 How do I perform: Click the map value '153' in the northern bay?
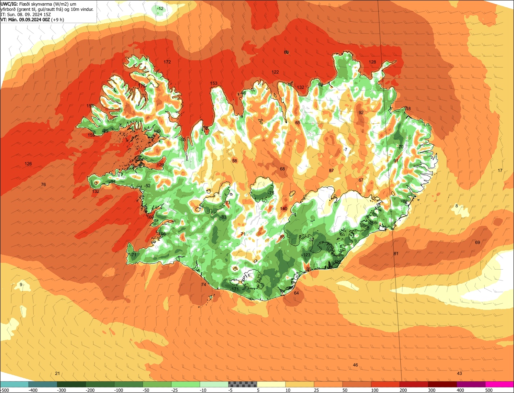coord(214,83)
